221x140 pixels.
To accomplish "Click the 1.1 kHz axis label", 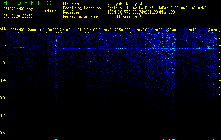I will click(3, 45).
